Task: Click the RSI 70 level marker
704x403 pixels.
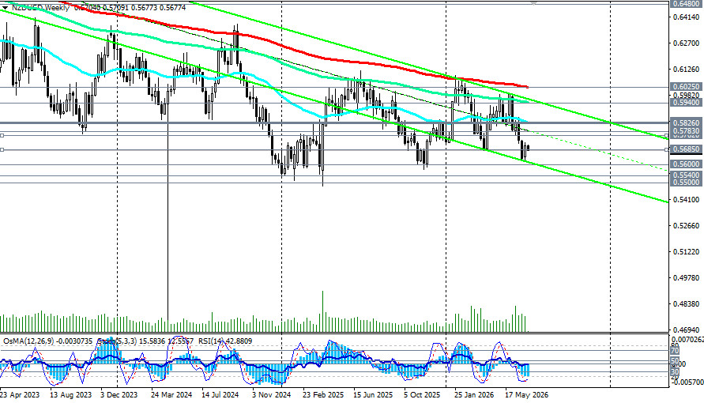Action: click(674, 351)
